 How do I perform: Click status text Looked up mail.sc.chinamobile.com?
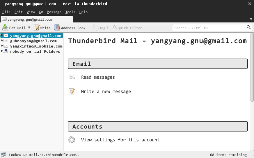44,155
